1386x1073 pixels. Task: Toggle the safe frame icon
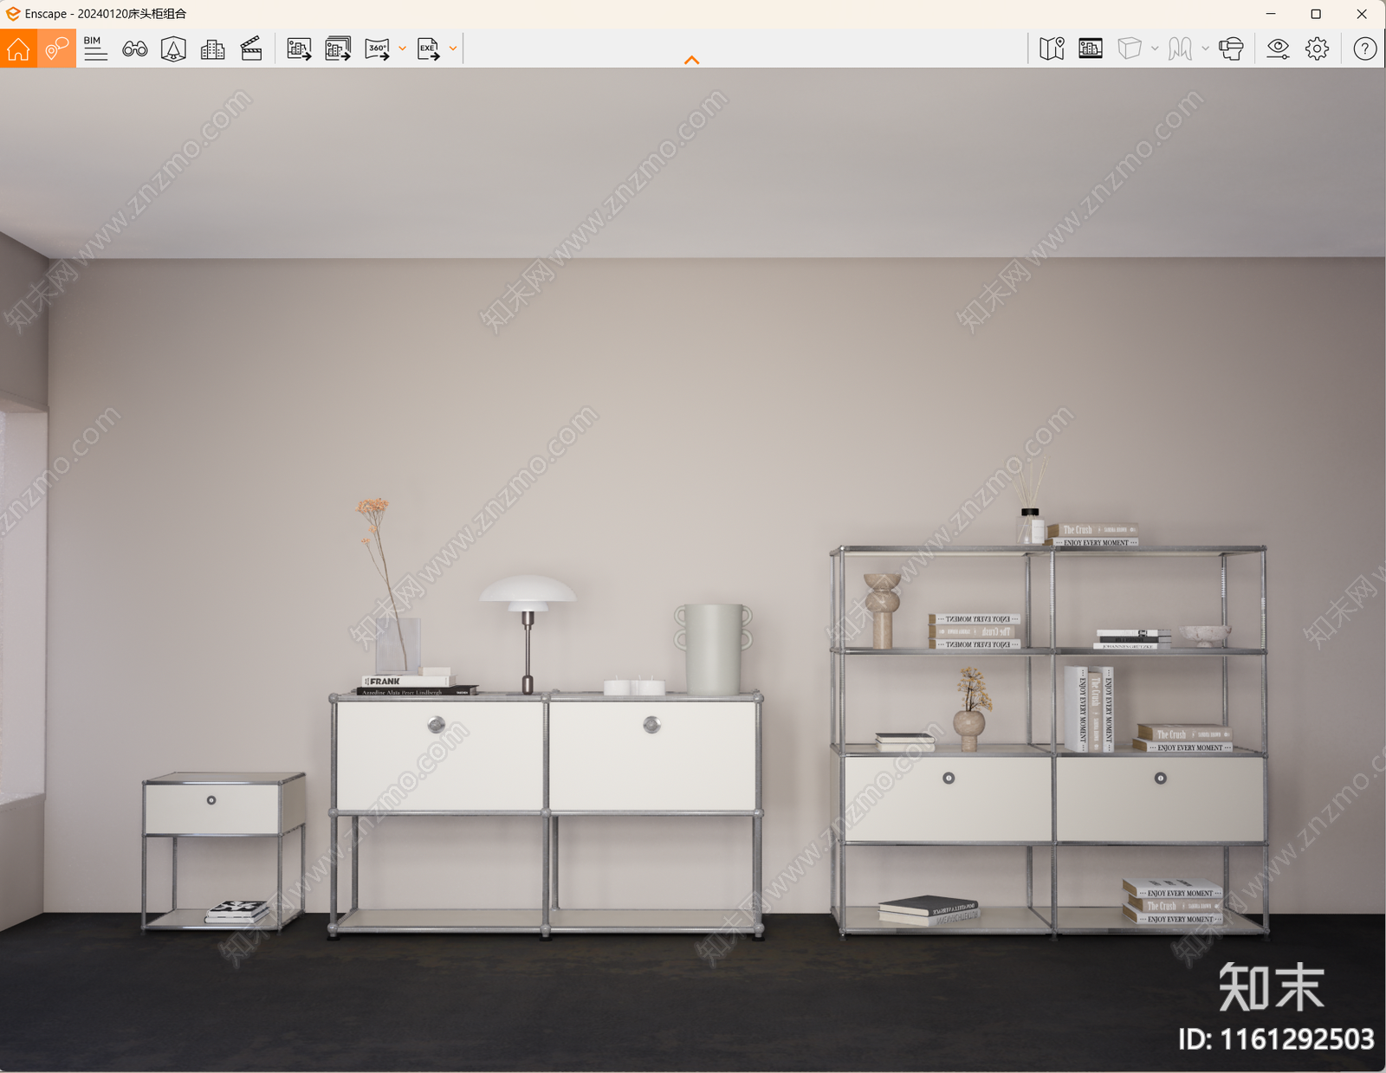(x=1091, y=48)
